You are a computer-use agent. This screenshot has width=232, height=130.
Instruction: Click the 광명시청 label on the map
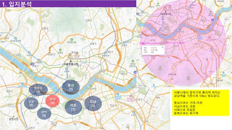[14, 119]
